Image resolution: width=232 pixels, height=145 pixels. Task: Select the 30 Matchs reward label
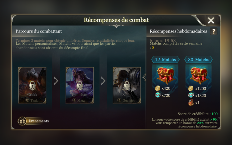point(198,60)
